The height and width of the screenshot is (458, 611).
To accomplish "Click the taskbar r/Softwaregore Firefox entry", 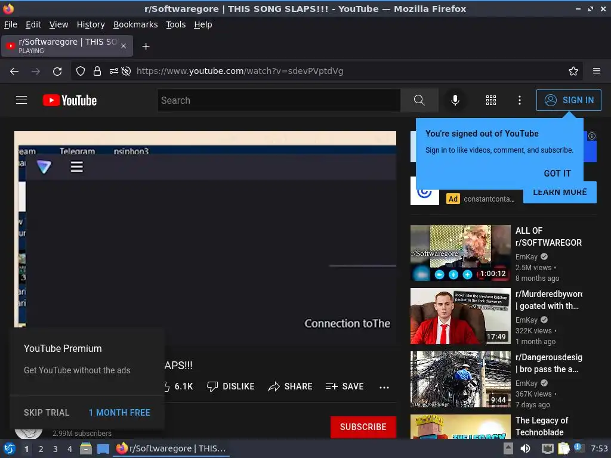I will [x=171, y=448].
